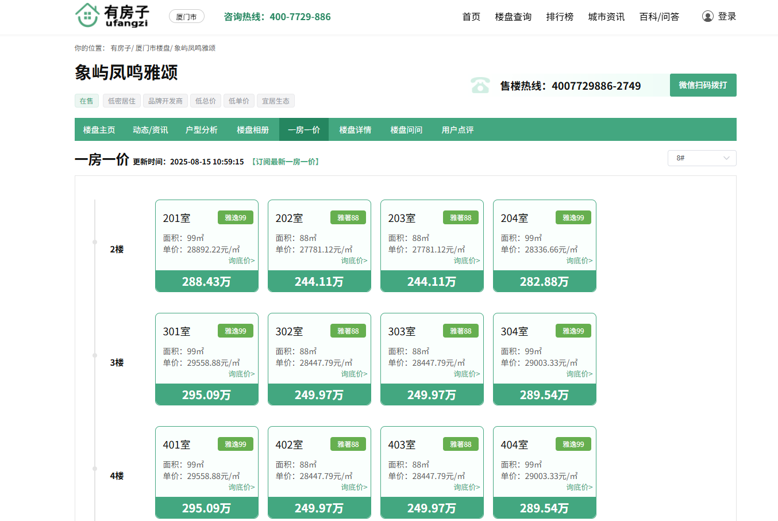Switch to the 动态/资讯 tab
Viewport: 778px width, 521px height.
click(x=151, y=130)
